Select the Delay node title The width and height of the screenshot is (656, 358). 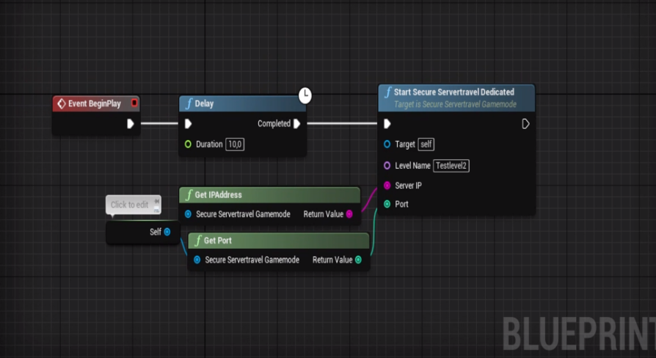[x=204, y=103]
